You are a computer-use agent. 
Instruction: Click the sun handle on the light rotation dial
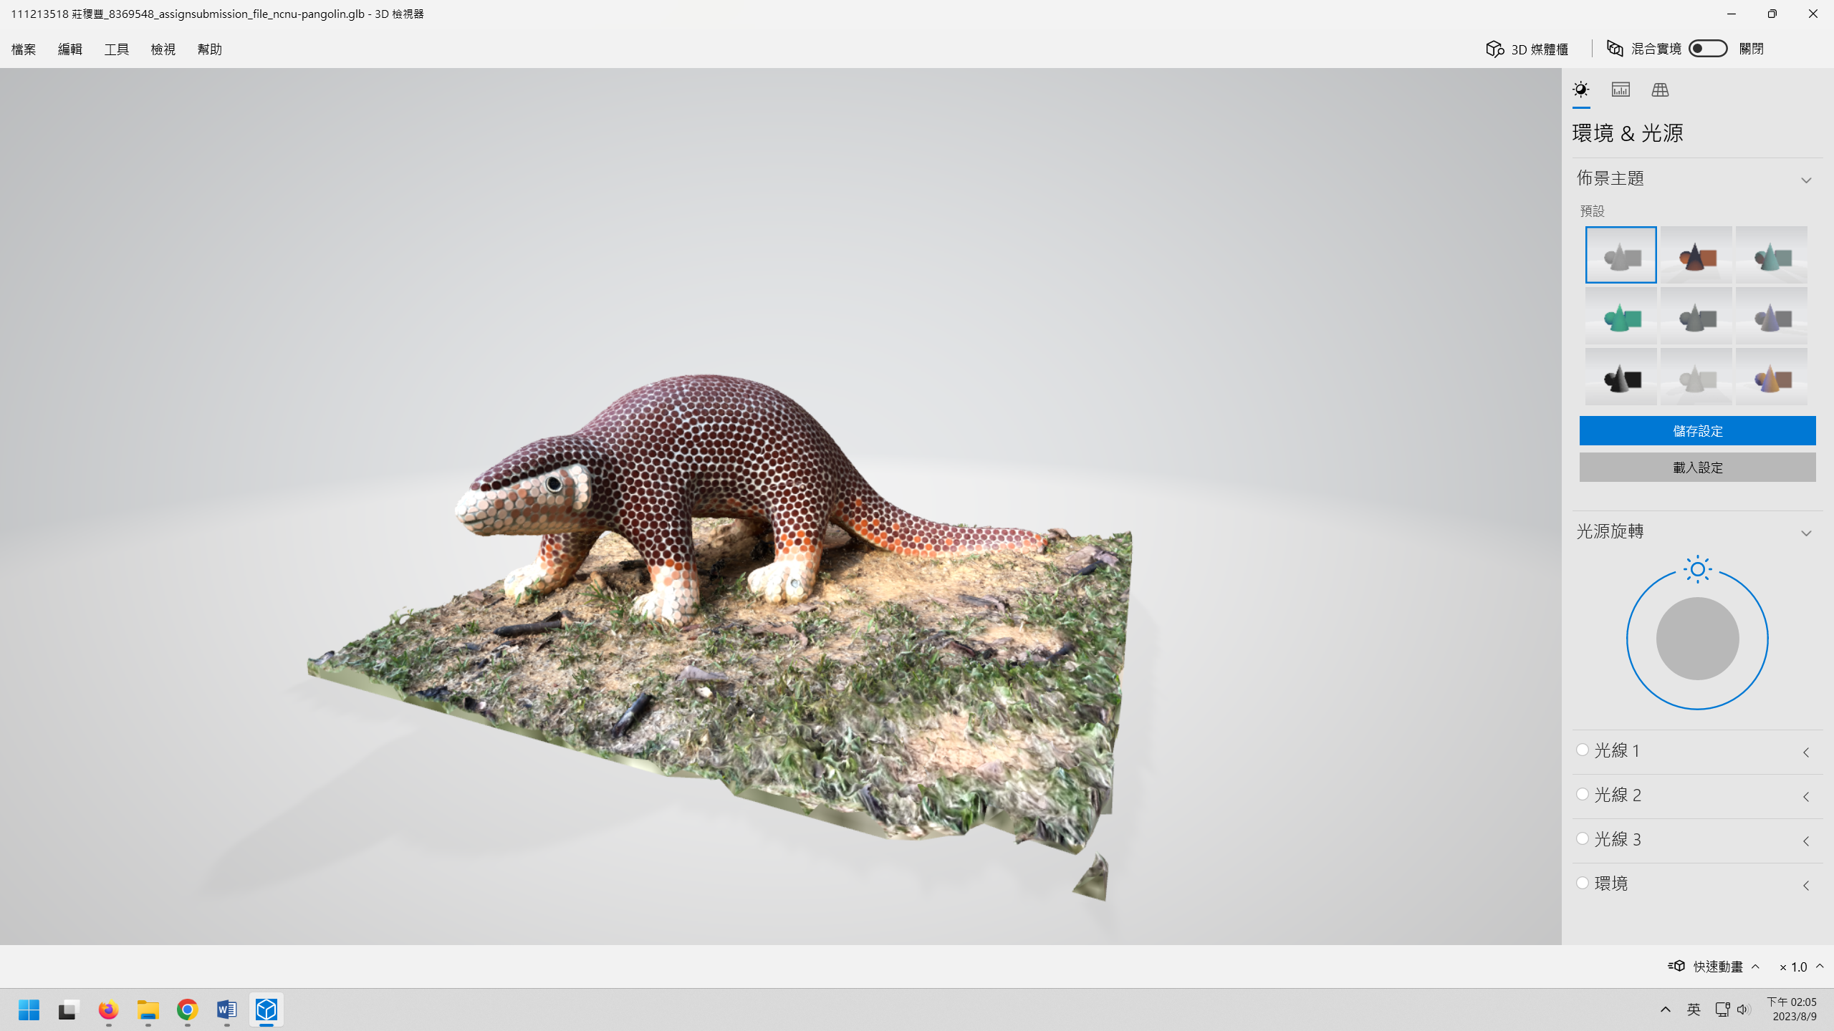(x=1697, y=569)
